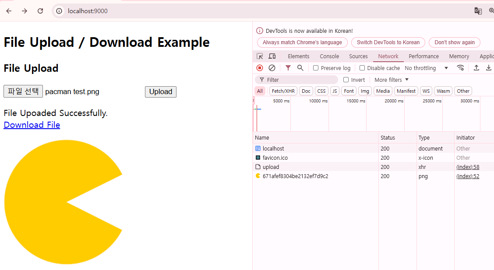Click the uploaded pacman image
Viewport: 494px width, 270px height.
tap(63, 202)
